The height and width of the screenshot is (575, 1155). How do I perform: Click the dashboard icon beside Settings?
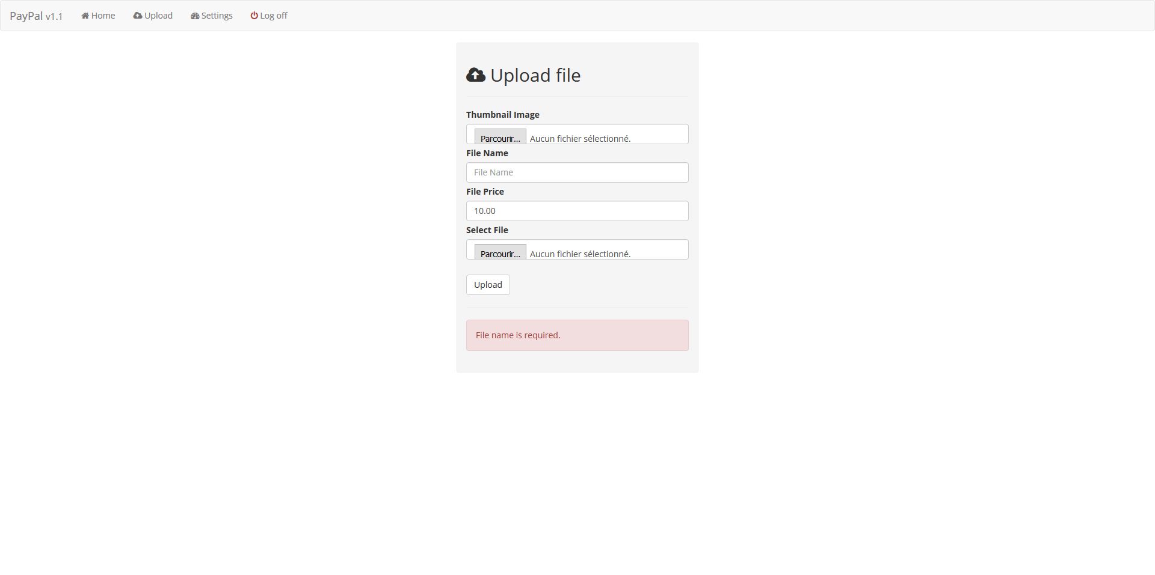(195, 16)
